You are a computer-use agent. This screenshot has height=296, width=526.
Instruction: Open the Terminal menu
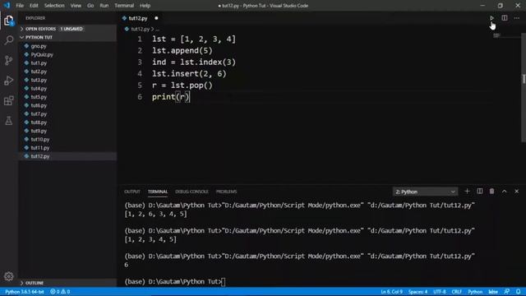124,6
